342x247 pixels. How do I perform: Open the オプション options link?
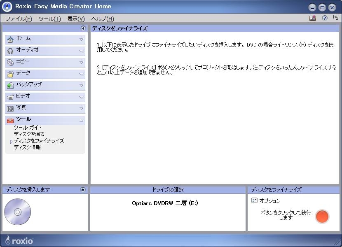tap(270, 200)
